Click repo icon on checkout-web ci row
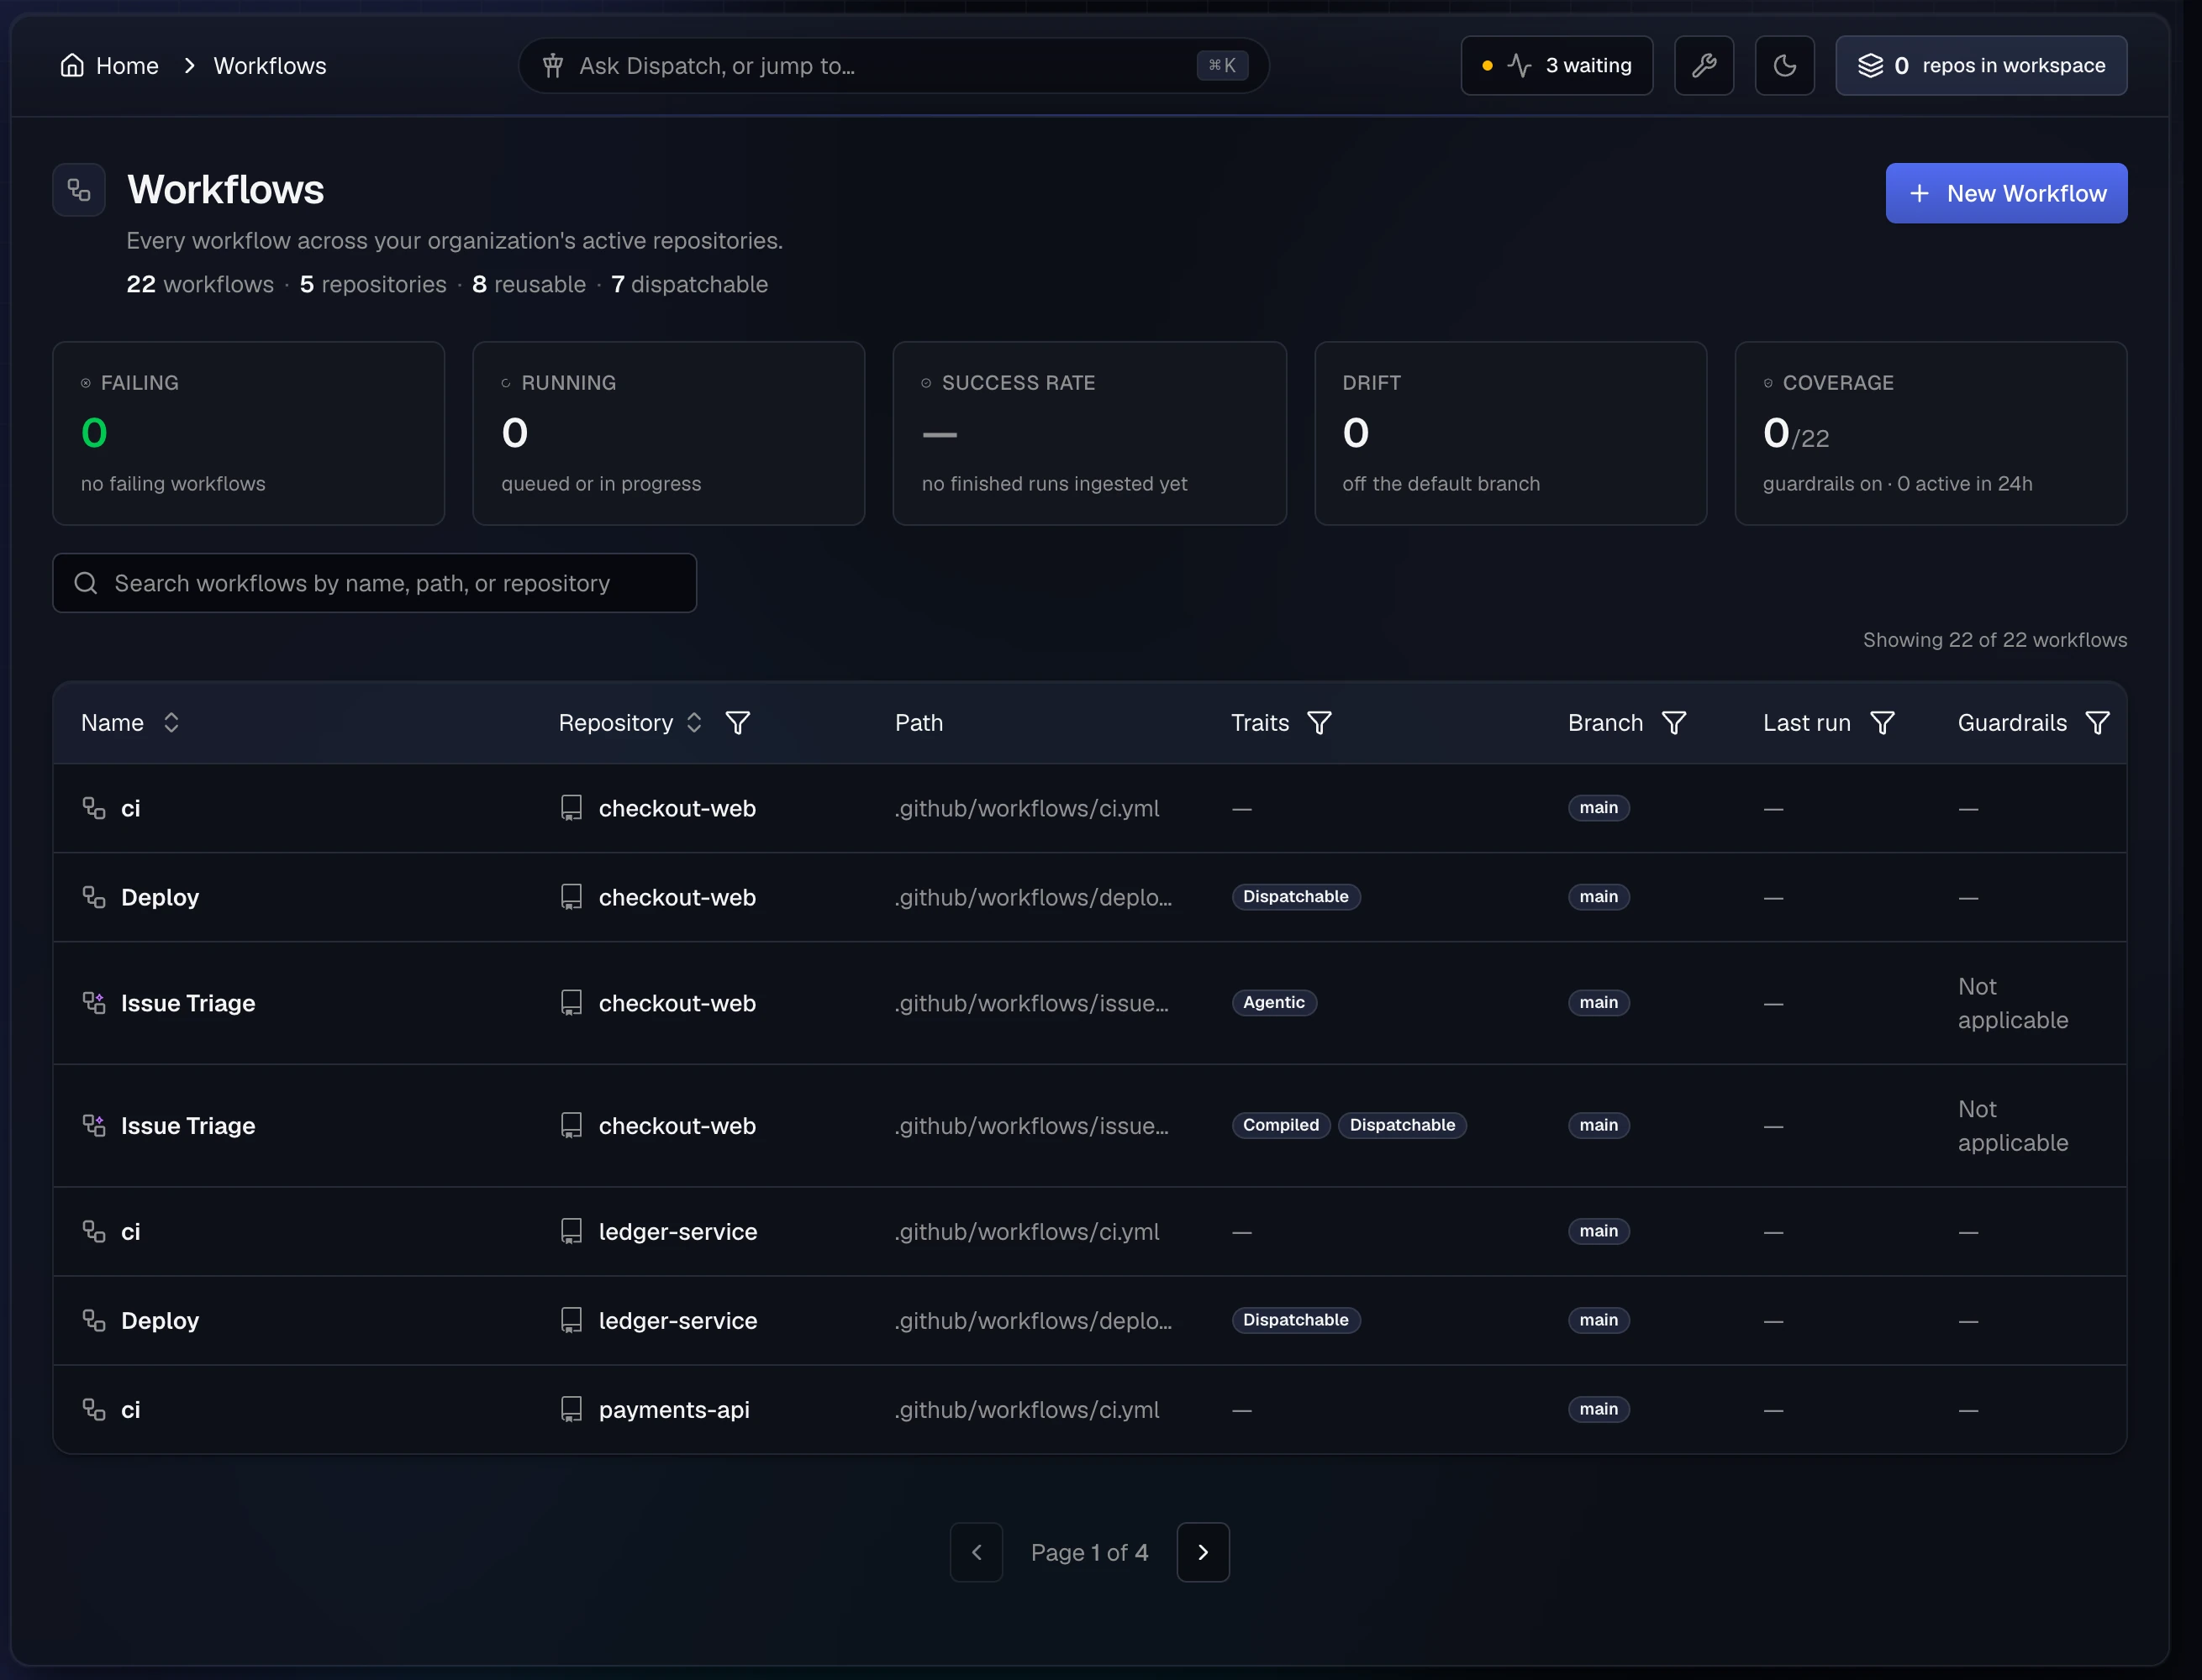Screen dimensions: 2202x1680 pyautogui.click(x=572, y=808)
